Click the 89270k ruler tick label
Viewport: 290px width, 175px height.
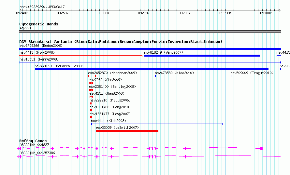[144, 13]
